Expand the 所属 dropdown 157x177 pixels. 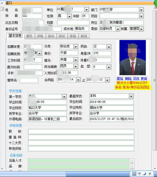(141, 29)
